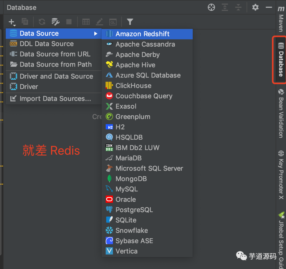286x269 pixels.
Task: Open Data Source Properties wrench icon
Action: [x=55, y=22]
